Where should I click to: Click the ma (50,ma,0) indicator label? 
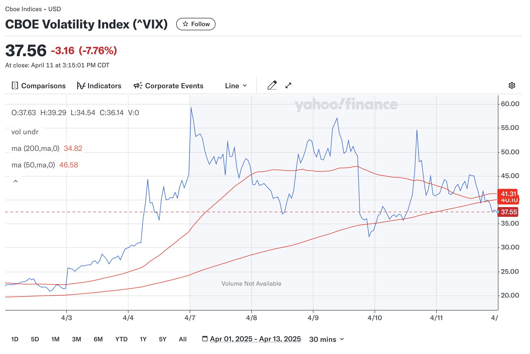tap(33, 165)
